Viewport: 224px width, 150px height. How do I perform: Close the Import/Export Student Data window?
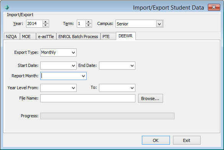214,7
